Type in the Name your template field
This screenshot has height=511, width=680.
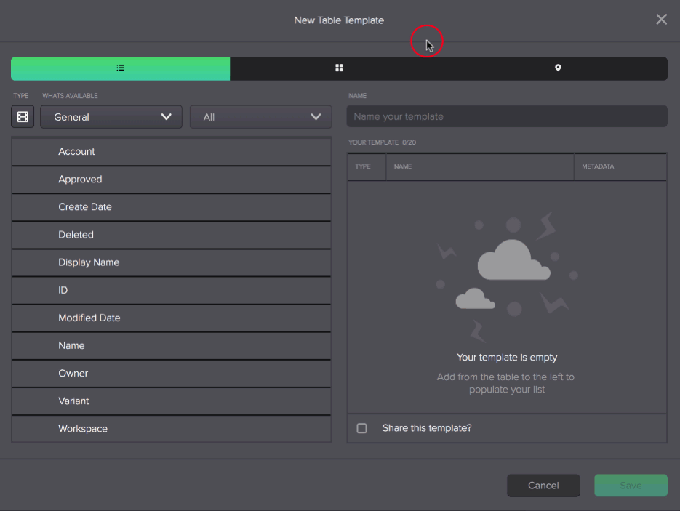(507, 116)
